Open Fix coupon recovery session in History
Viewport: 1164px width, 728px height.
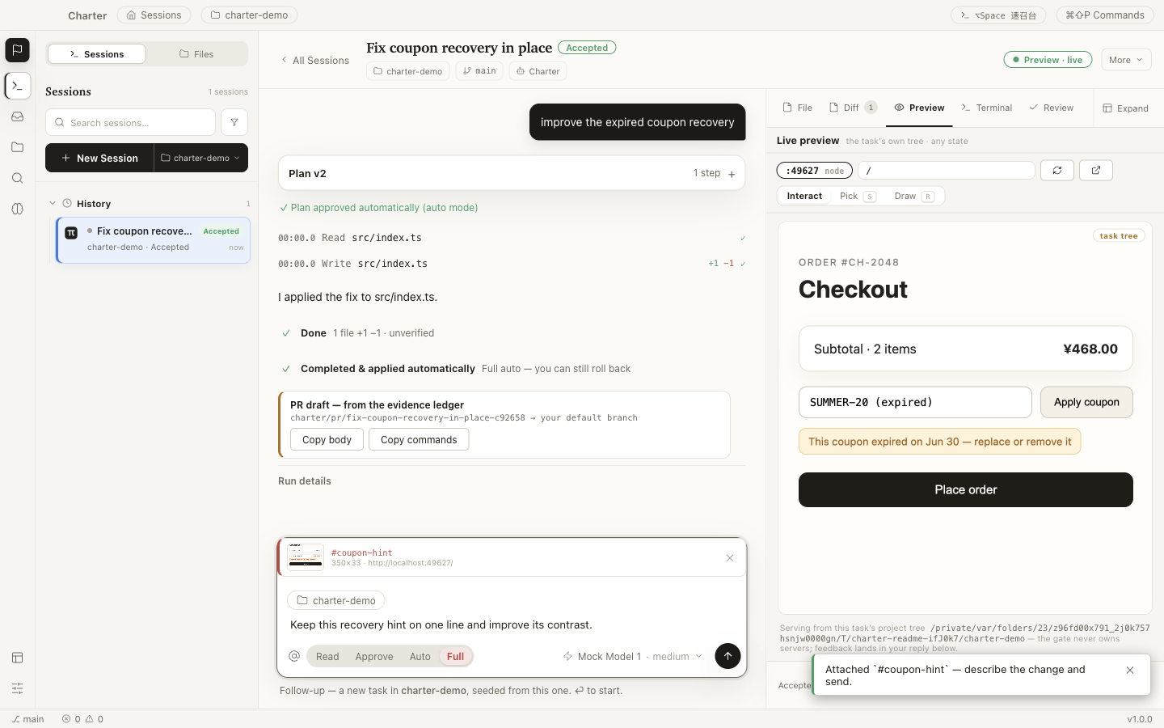pyautogui.click(x=153, y=239)
